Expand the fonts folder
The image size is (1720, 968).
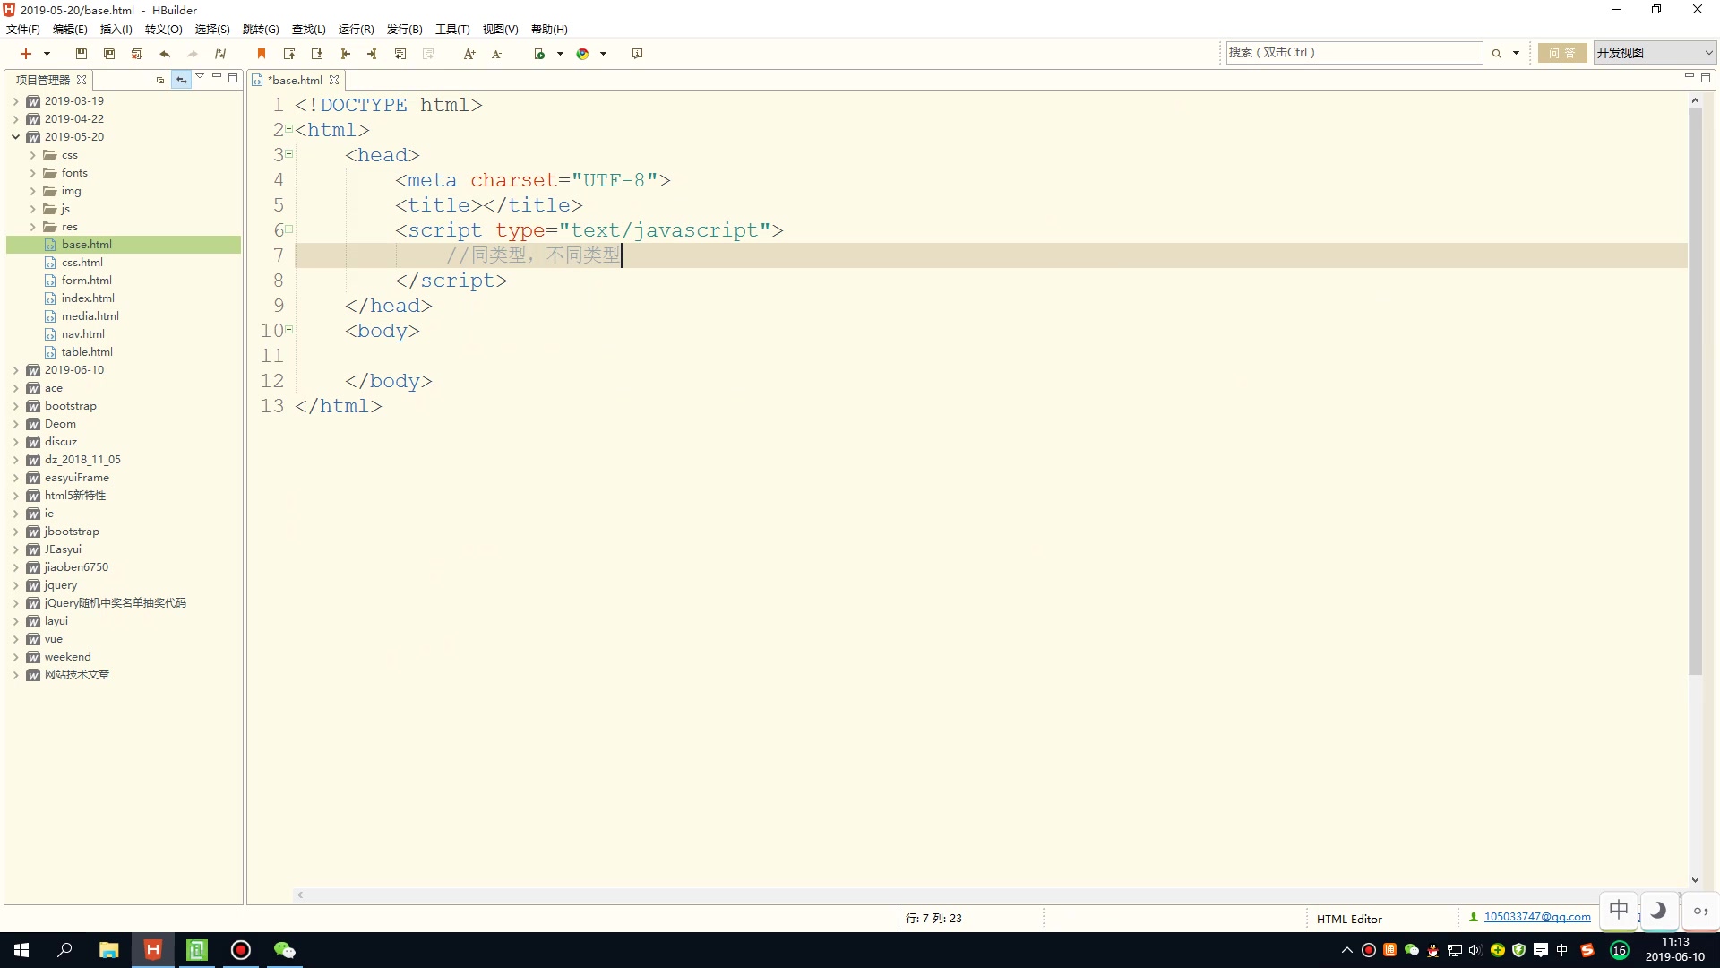coord(33,173)
